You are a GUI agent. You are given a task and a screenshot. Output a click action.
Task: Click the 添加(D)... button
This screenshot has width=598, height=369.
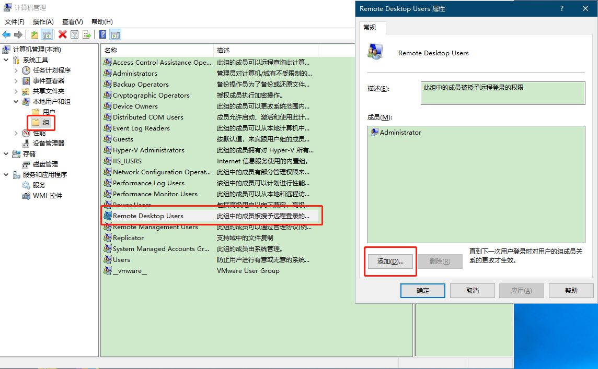tap(390, 261)
